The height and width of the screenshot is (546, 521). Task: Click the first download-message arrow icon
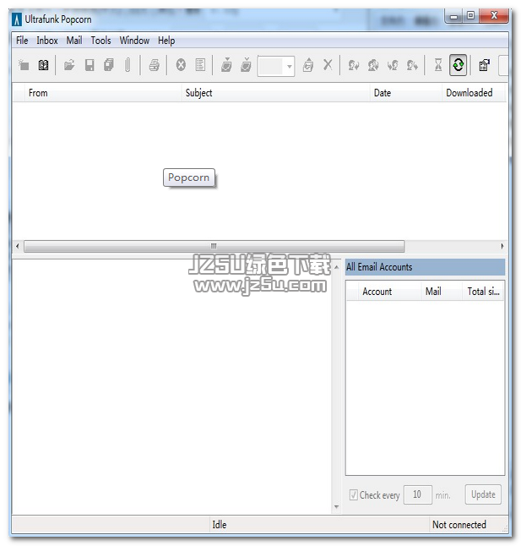coord(226,65)
